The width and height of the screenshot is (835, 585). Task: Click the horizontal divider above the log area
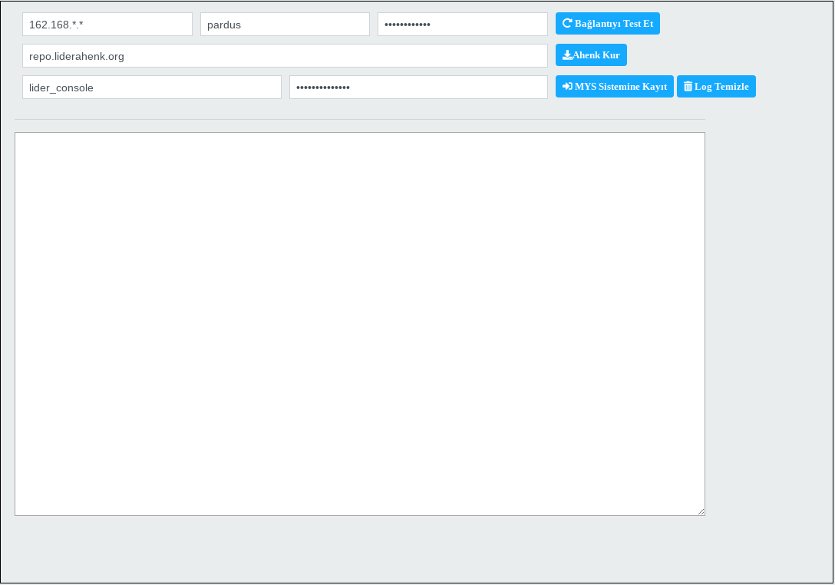pos(359,120)
